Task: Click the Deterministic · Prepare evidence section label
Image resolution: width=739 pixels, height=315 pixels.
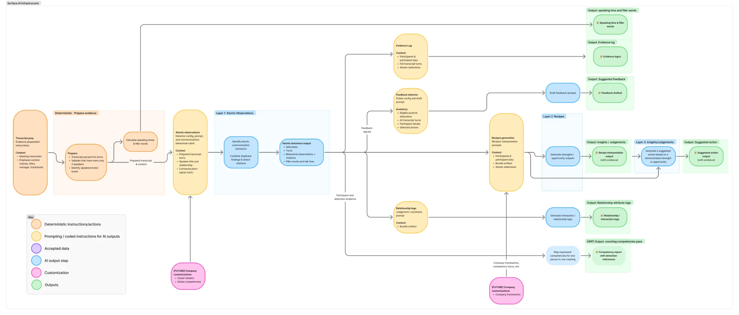Action: (x=76, y=113)
